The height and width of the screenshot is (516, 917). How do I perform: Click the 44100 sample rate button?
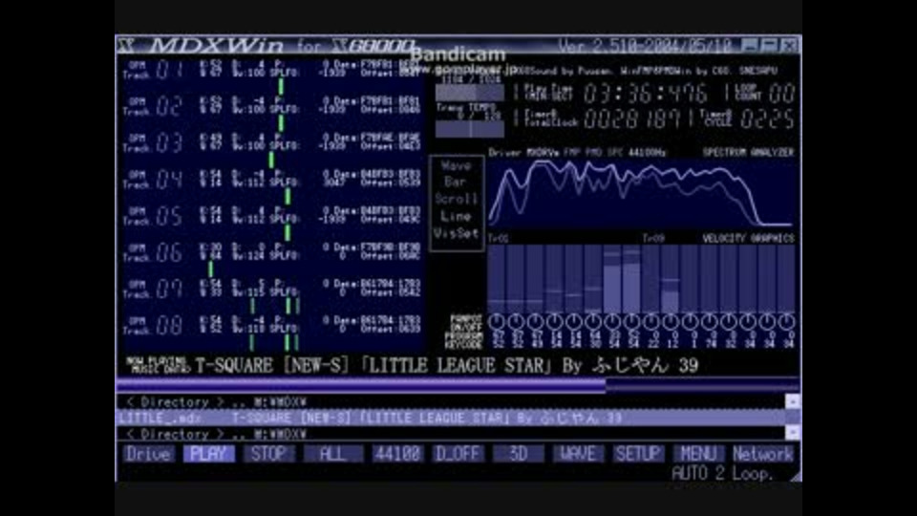(x=397, y=454)
